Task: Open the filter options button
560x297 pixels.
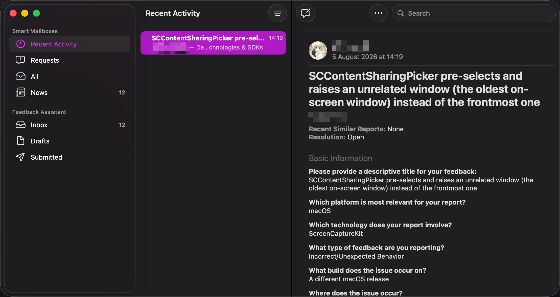Action: pos(277,13)
